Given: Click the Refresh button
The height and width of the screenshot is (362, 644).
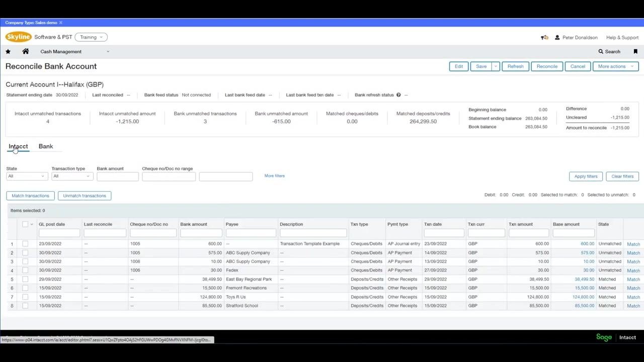Looking at the screenshot, I should pos(515,66).
